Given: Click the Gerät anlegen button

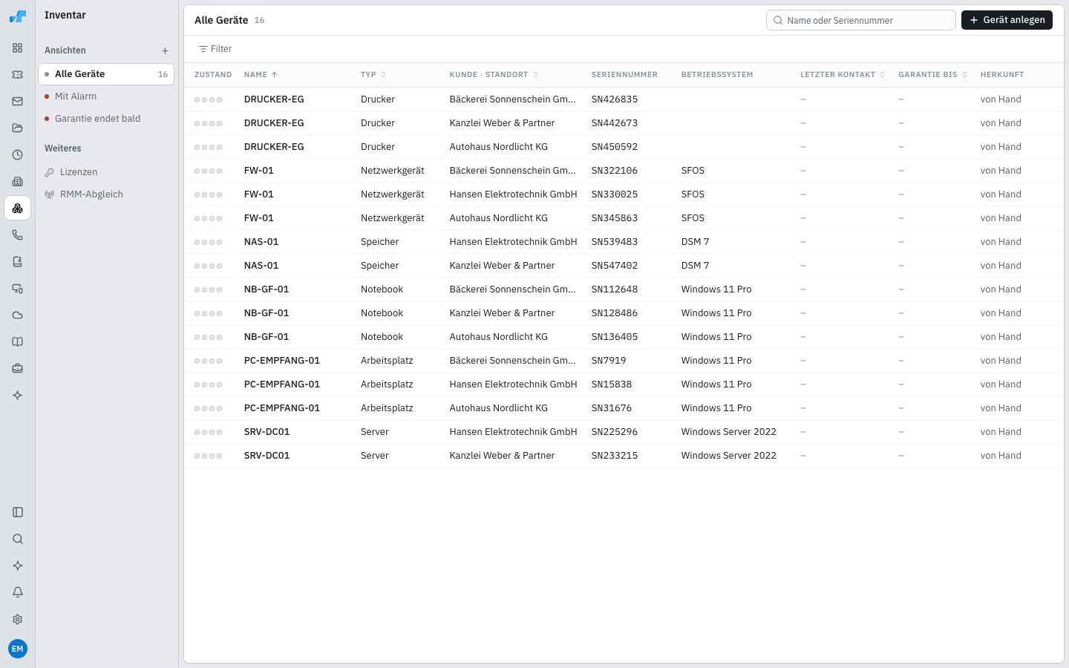Looking at the screenshot, I should 1007,20.
